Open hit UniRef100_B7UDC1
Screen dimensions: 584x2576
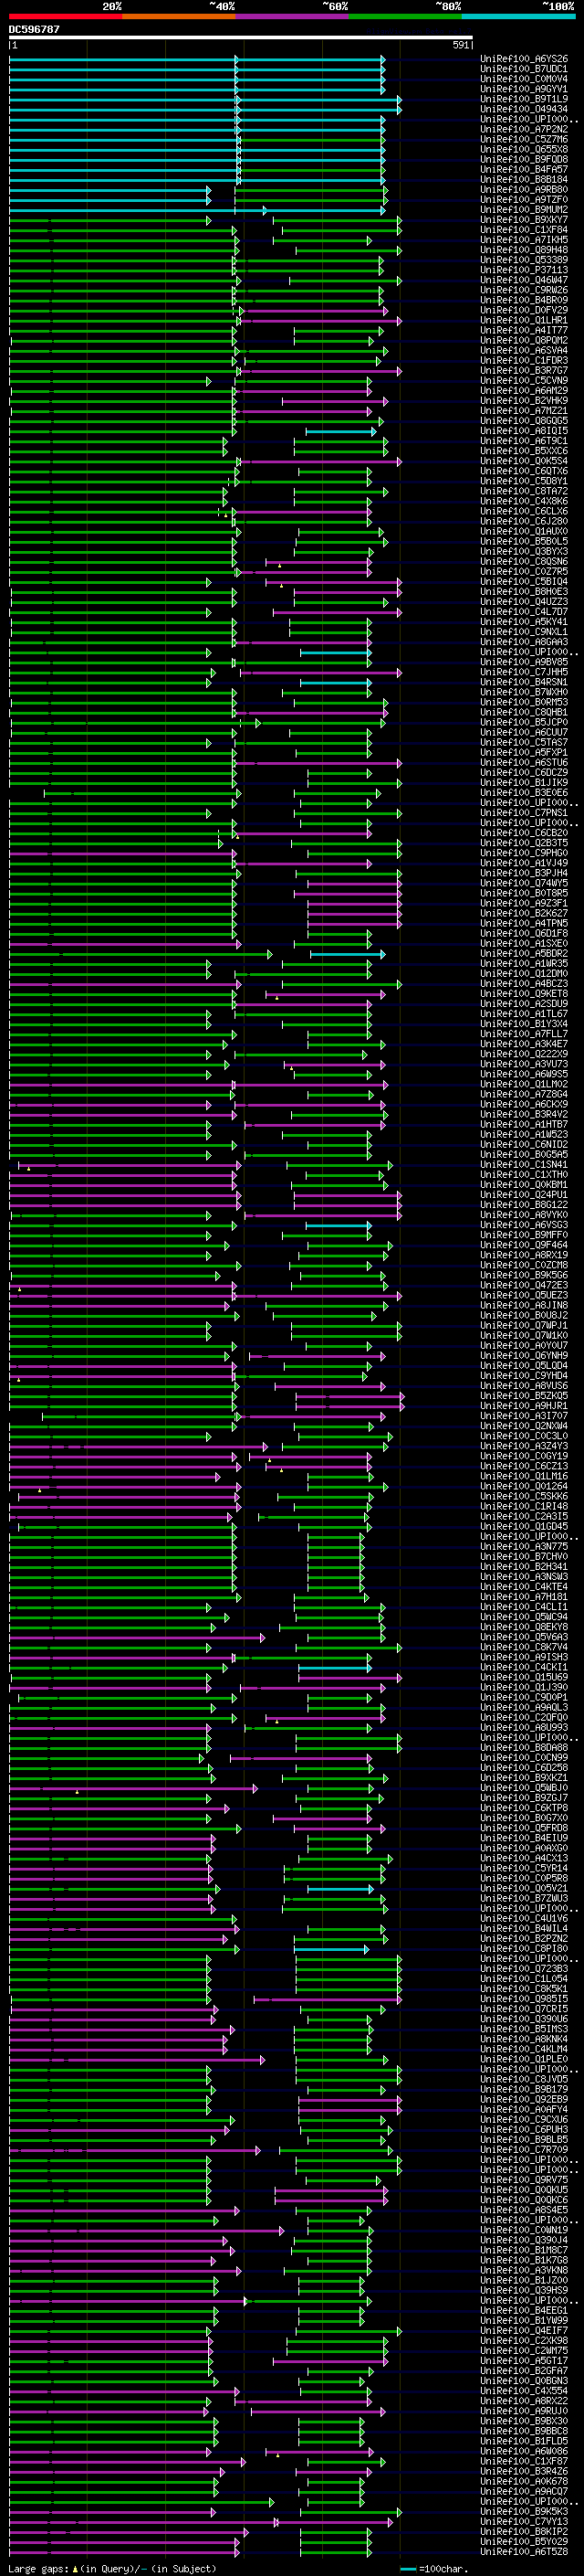click(x=524, y=69)
